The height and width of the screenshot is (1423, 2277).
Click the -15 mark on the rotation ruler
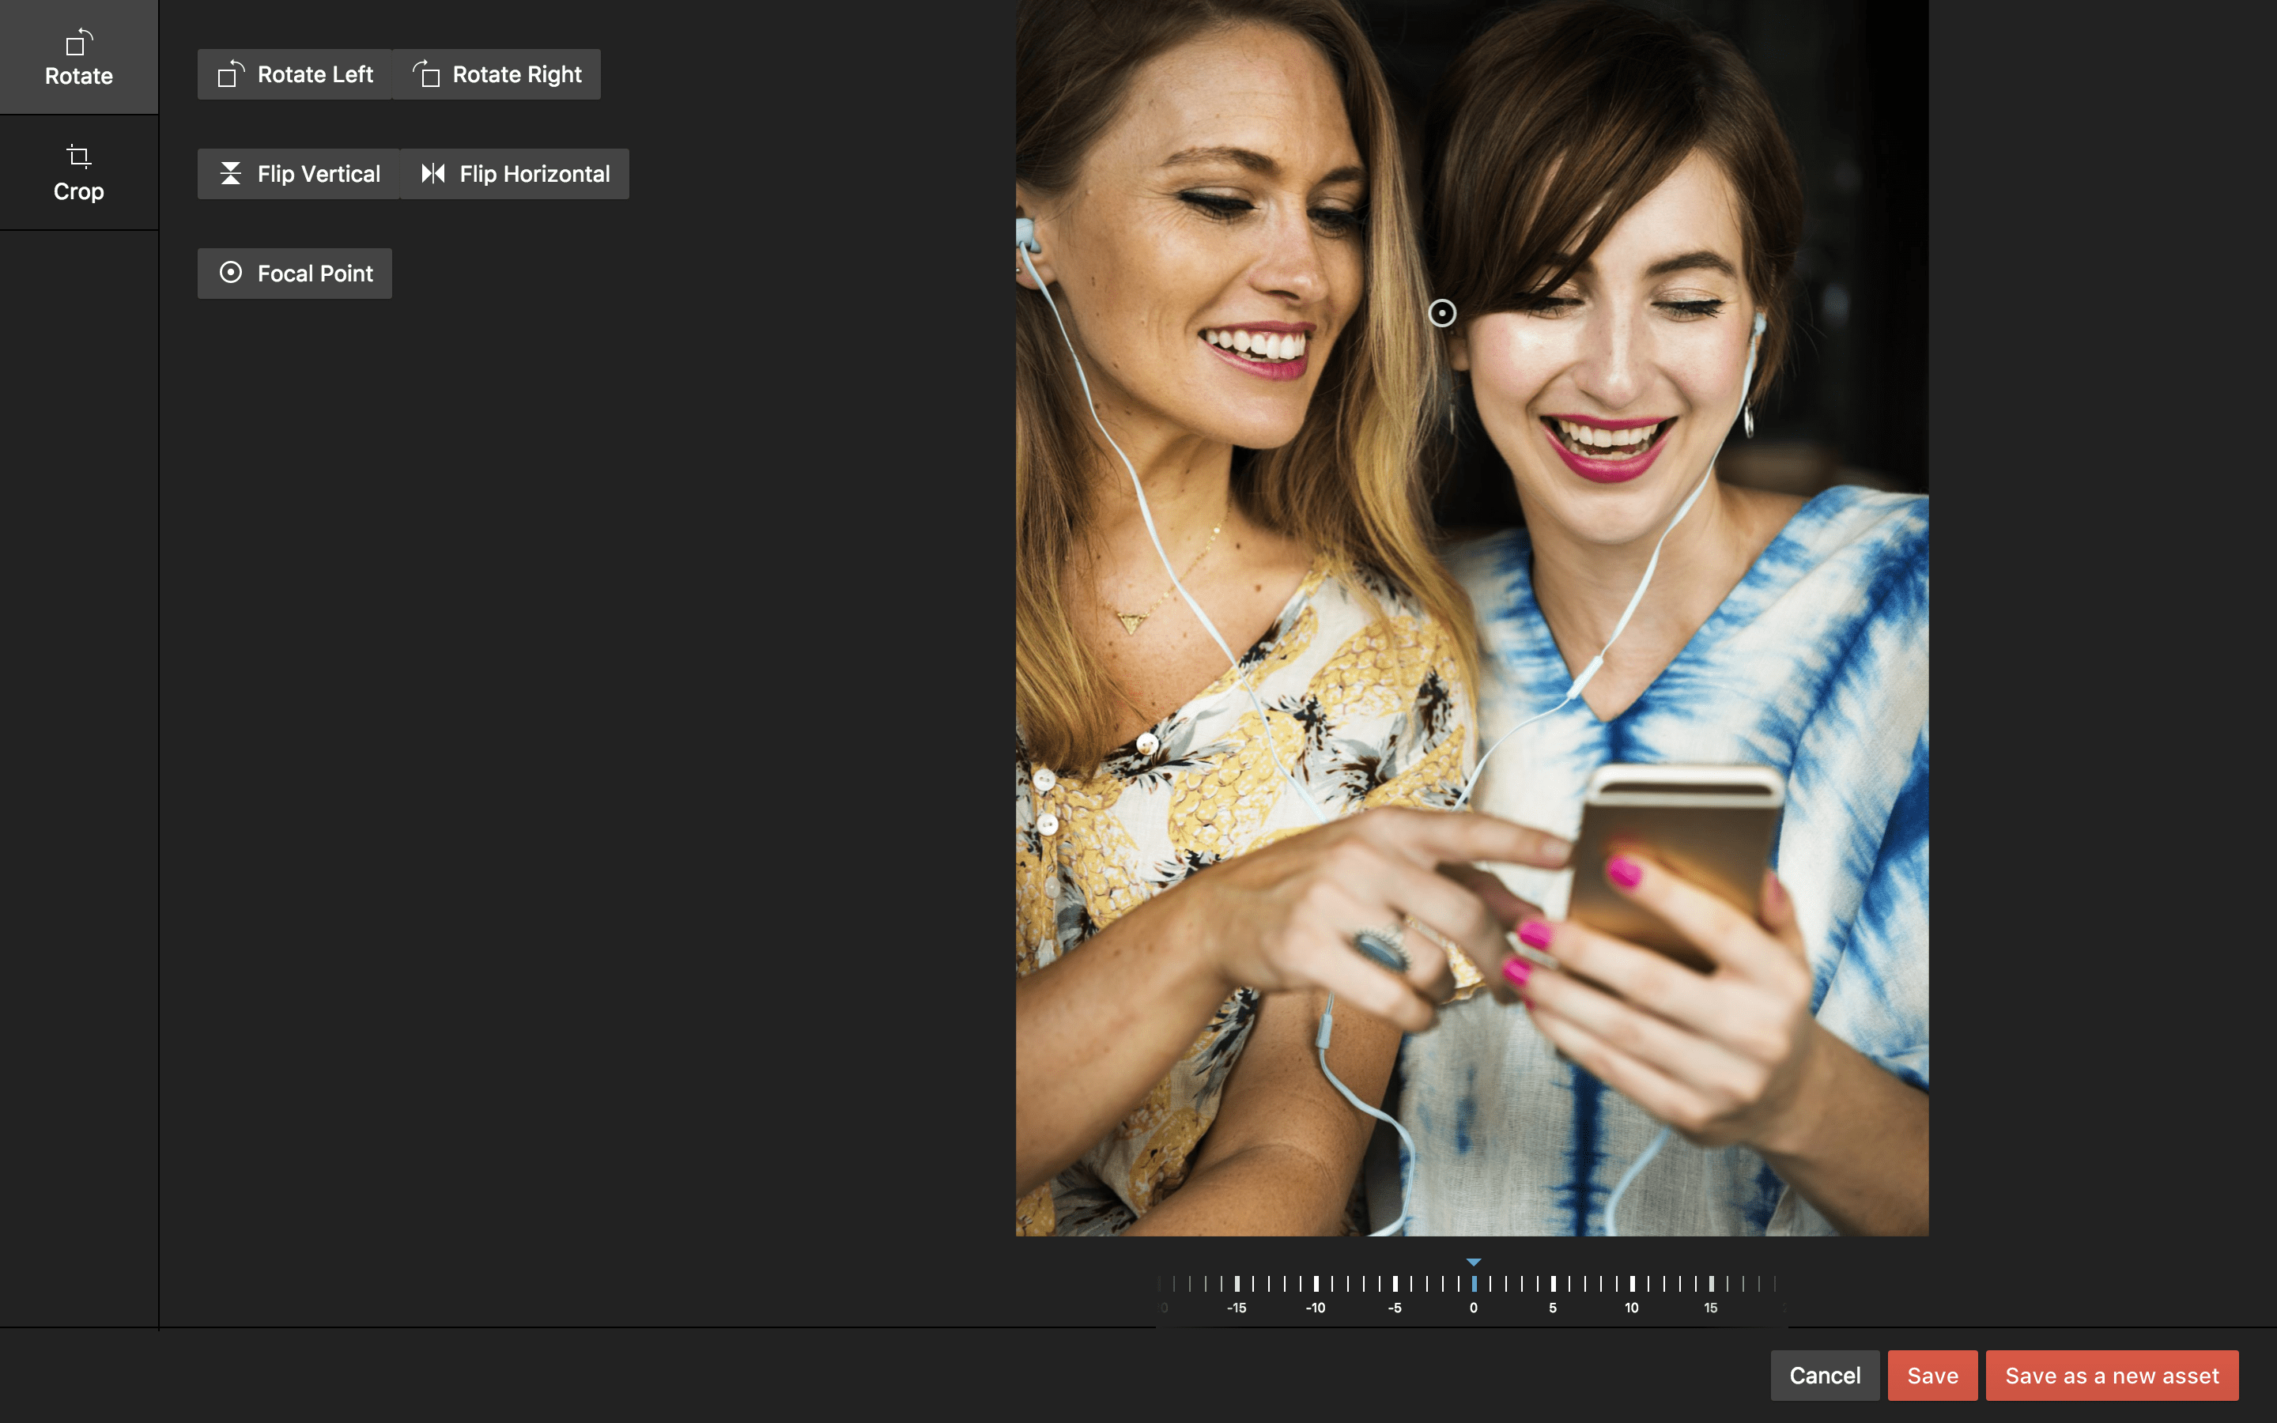[x=1237, y=1284]
